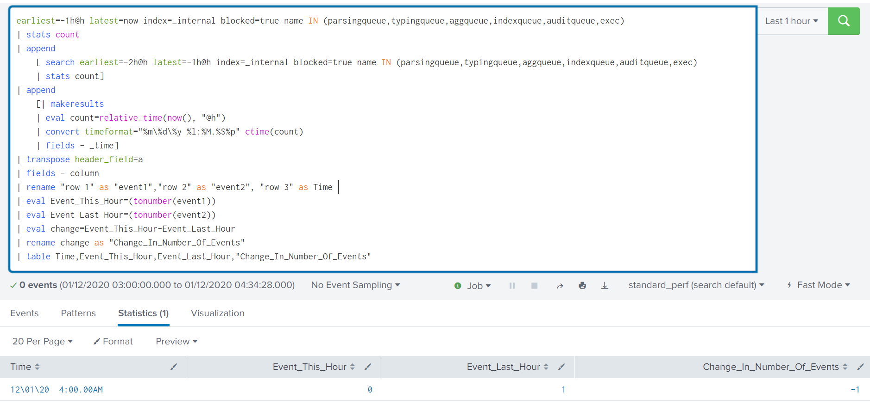
Task: Change search mode from Fast Mode
Action: tap(819, 285)
